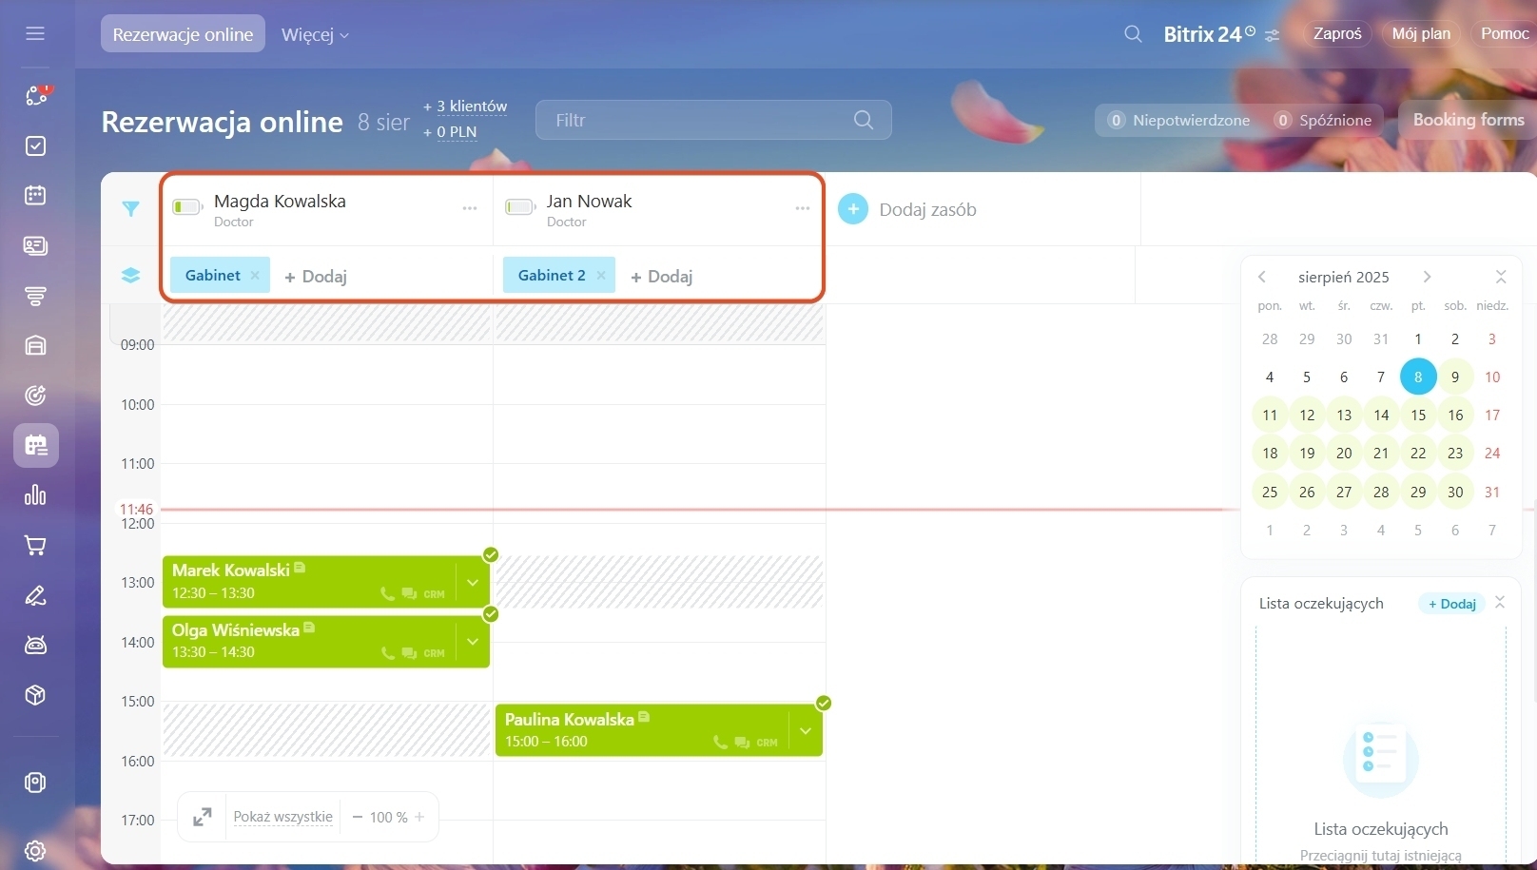Go to previous month in calendar

coord(1262,277)
